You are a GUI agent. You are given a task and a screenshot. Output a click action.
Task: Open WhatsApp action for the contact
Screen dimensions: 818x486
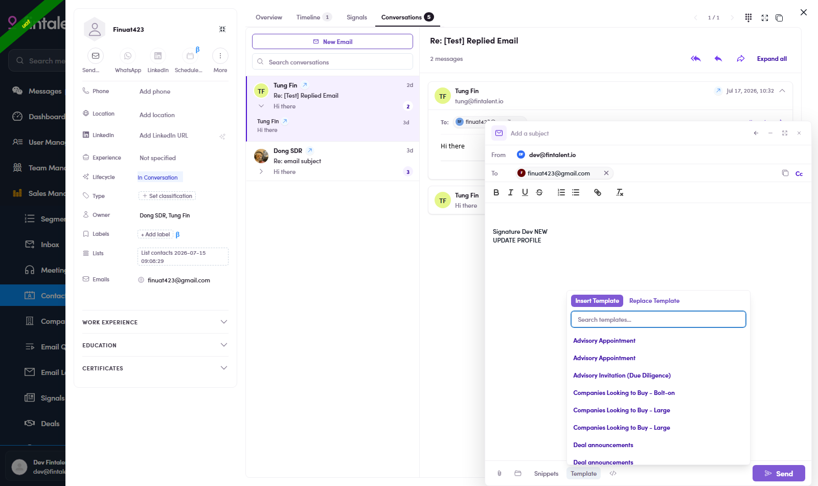127,56
